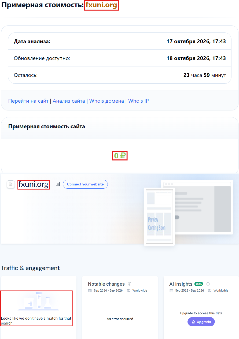Click the fxuni.org heading in the preview panel
Image resolution: width=239 pixels, height=339 pixels.
click(x=34, y=184)
